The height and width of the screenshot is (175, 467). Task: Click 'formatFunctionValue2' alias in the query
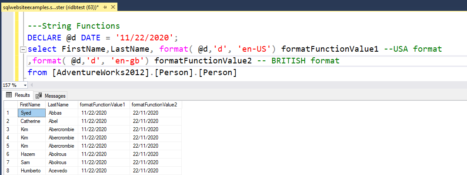pyautogui.click(x=204, y=61)
